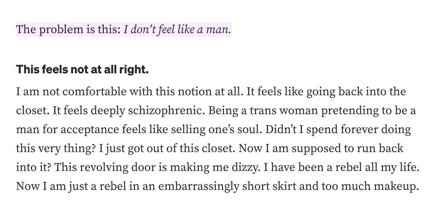443x210 pixels.
Task: Click the italic phrase "I don't feel like a man."
Action: [x=177, y=30]
